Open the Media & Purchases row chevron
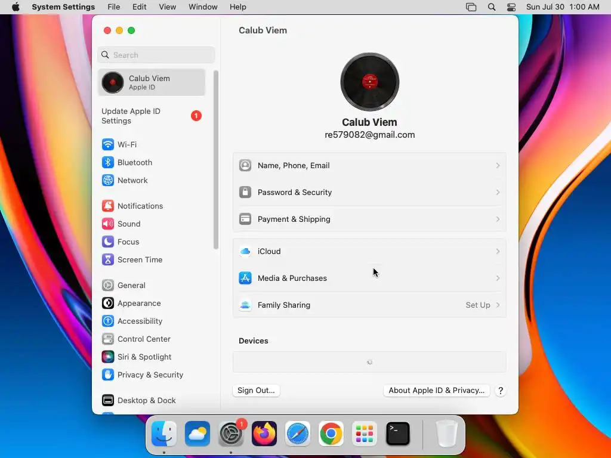Image resolution: width=611 pixels, height=458 pixels. coord(498,278)
